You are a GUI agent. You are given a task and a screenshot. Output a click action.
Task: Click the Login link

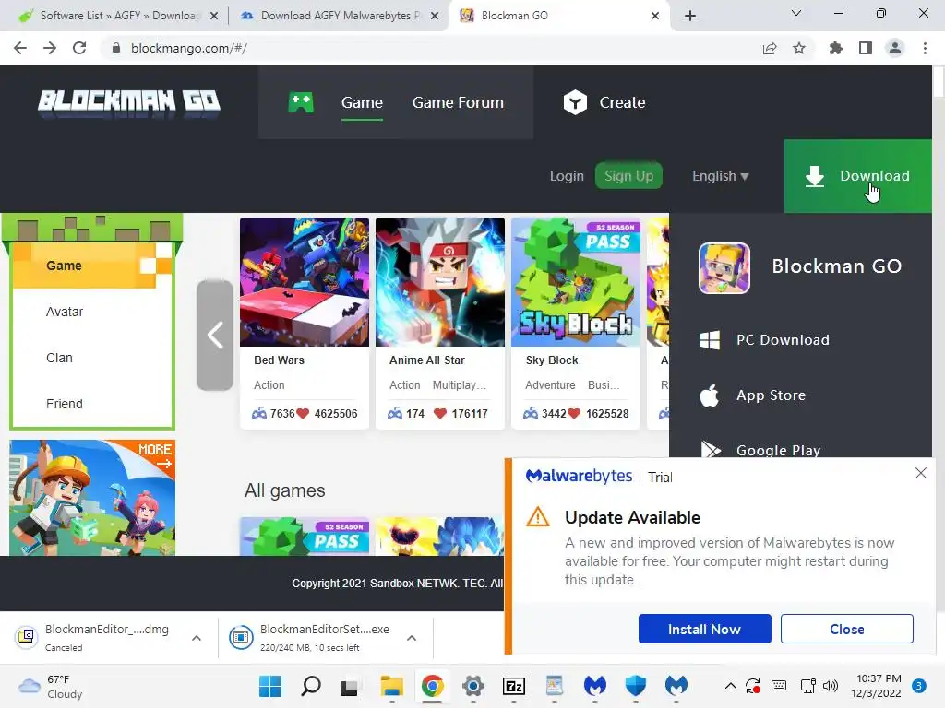click(567, 176)
